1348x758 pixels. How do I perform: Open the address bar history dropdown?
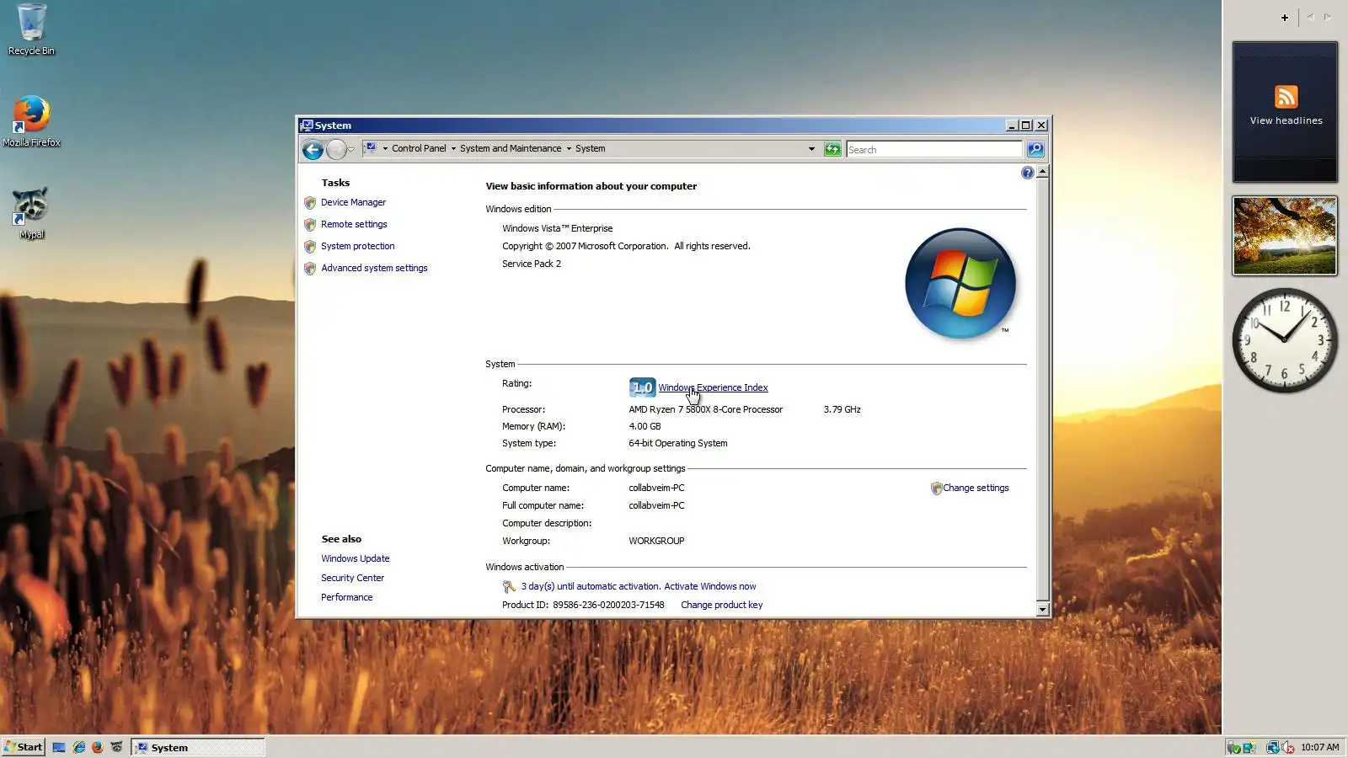[x=811, y=149]
